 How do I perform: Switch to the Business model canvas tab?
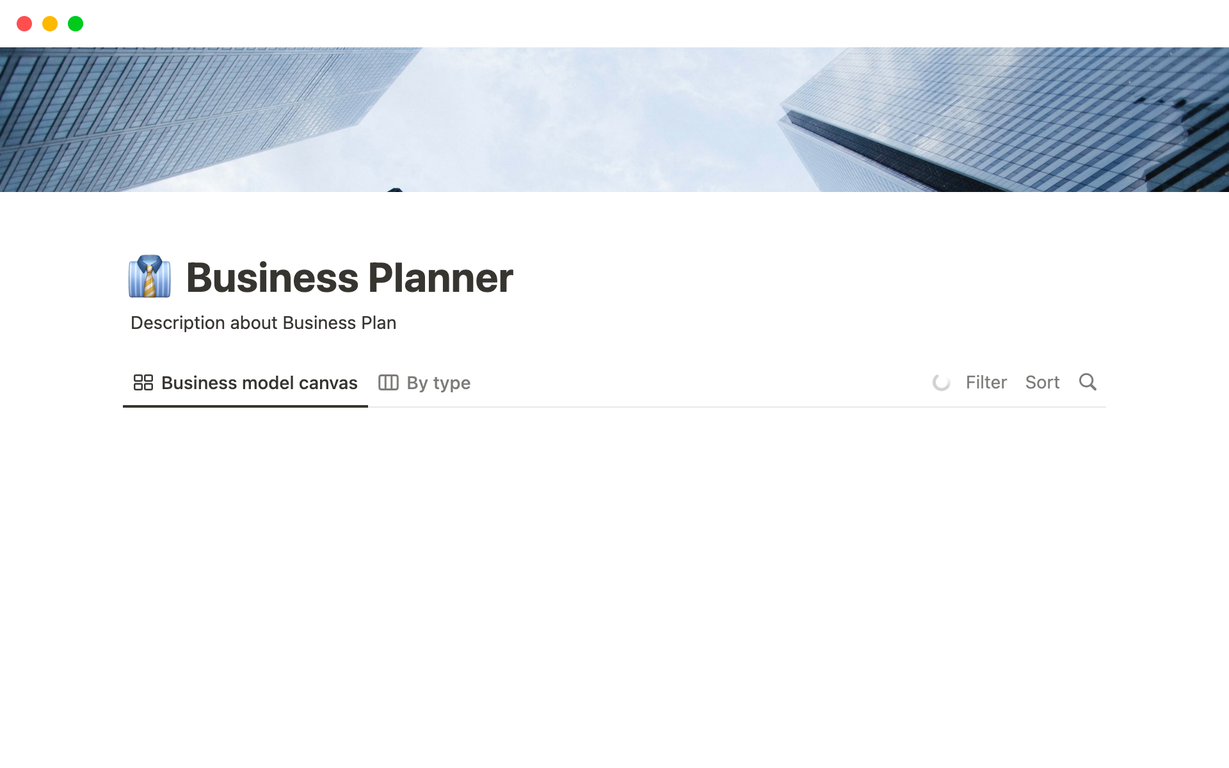(x=245, y=382)
